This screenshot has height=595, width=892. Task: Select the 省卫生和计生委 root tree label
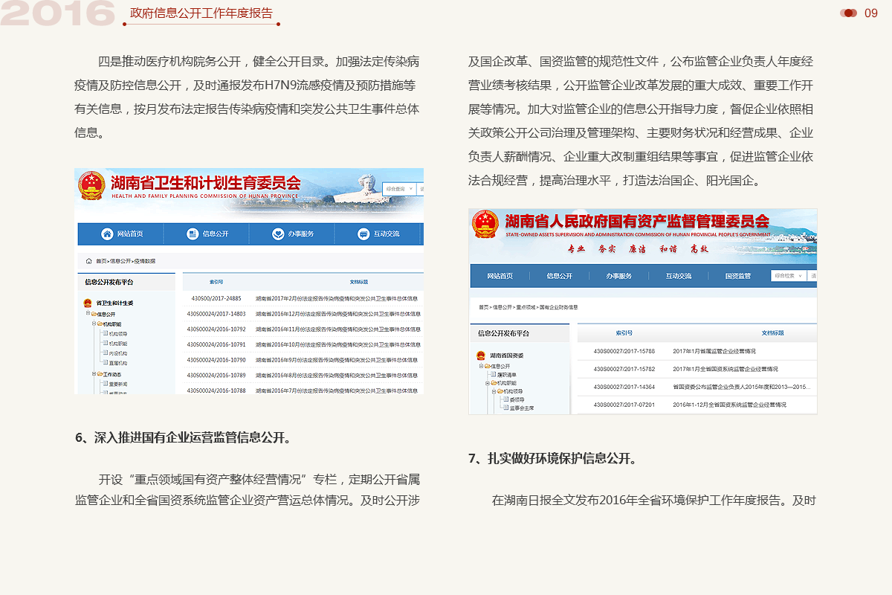click(x=114, y=303)
